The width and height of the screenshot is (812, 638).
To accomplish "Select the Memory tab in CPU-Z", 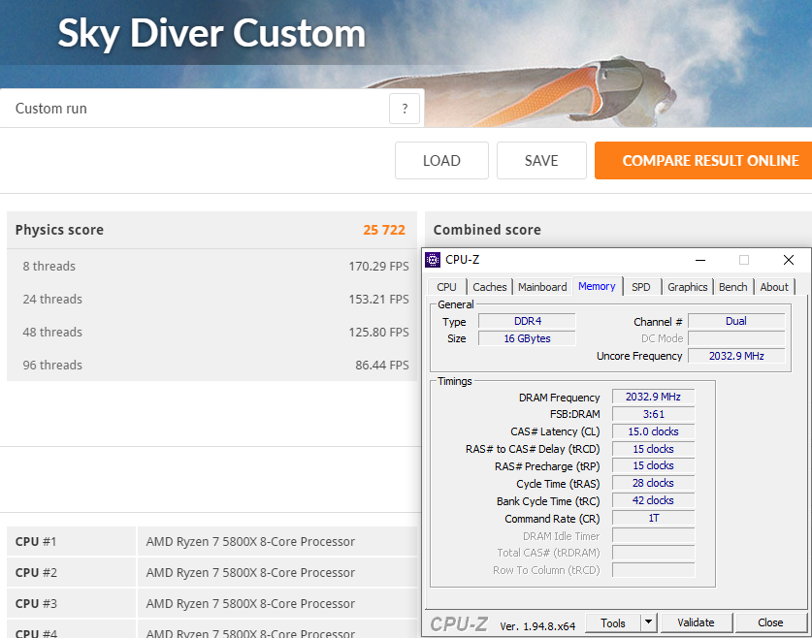I will 597,286.
